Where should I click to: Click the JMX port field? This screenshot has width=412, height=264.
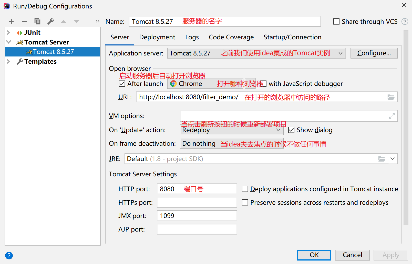click(x=197, y=216)
